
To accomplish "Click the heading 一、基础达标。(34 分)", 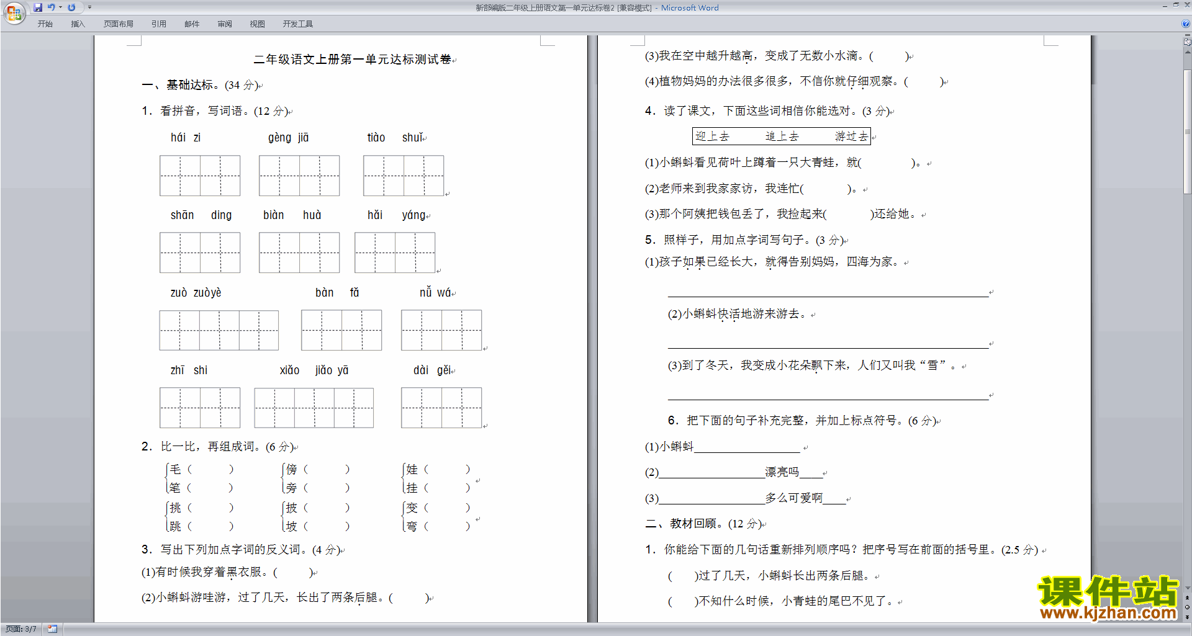I will pyautogui.click(x=200, y=85).
